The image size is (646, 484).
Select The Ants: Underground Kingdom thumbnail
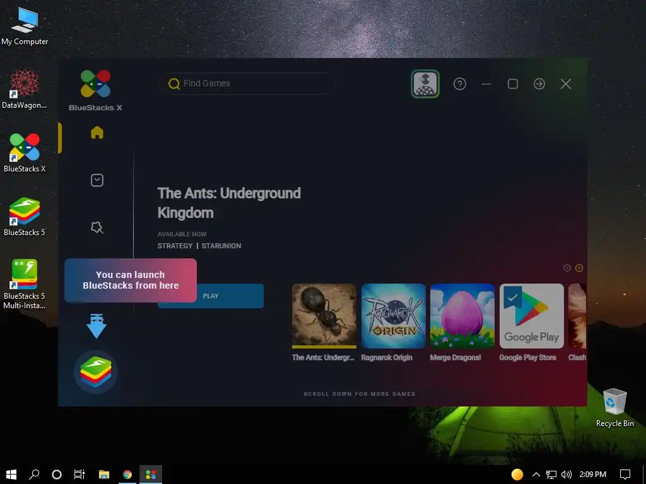(x=324, y=316)
